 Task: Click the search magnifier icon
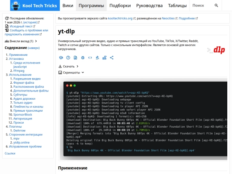tap(216, 6)
